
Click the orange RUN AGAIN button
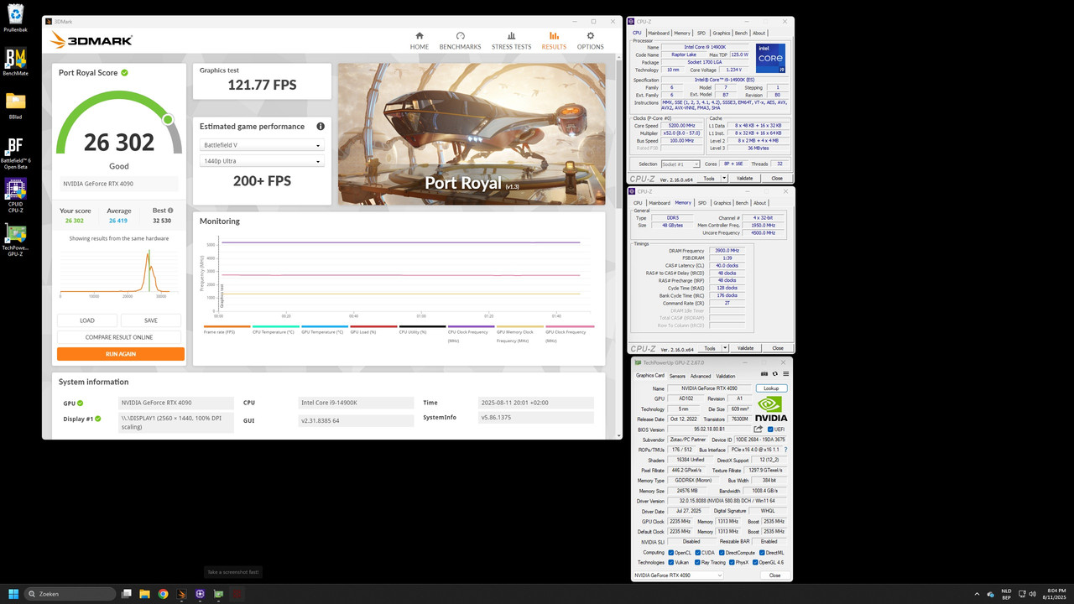(121, 354)
